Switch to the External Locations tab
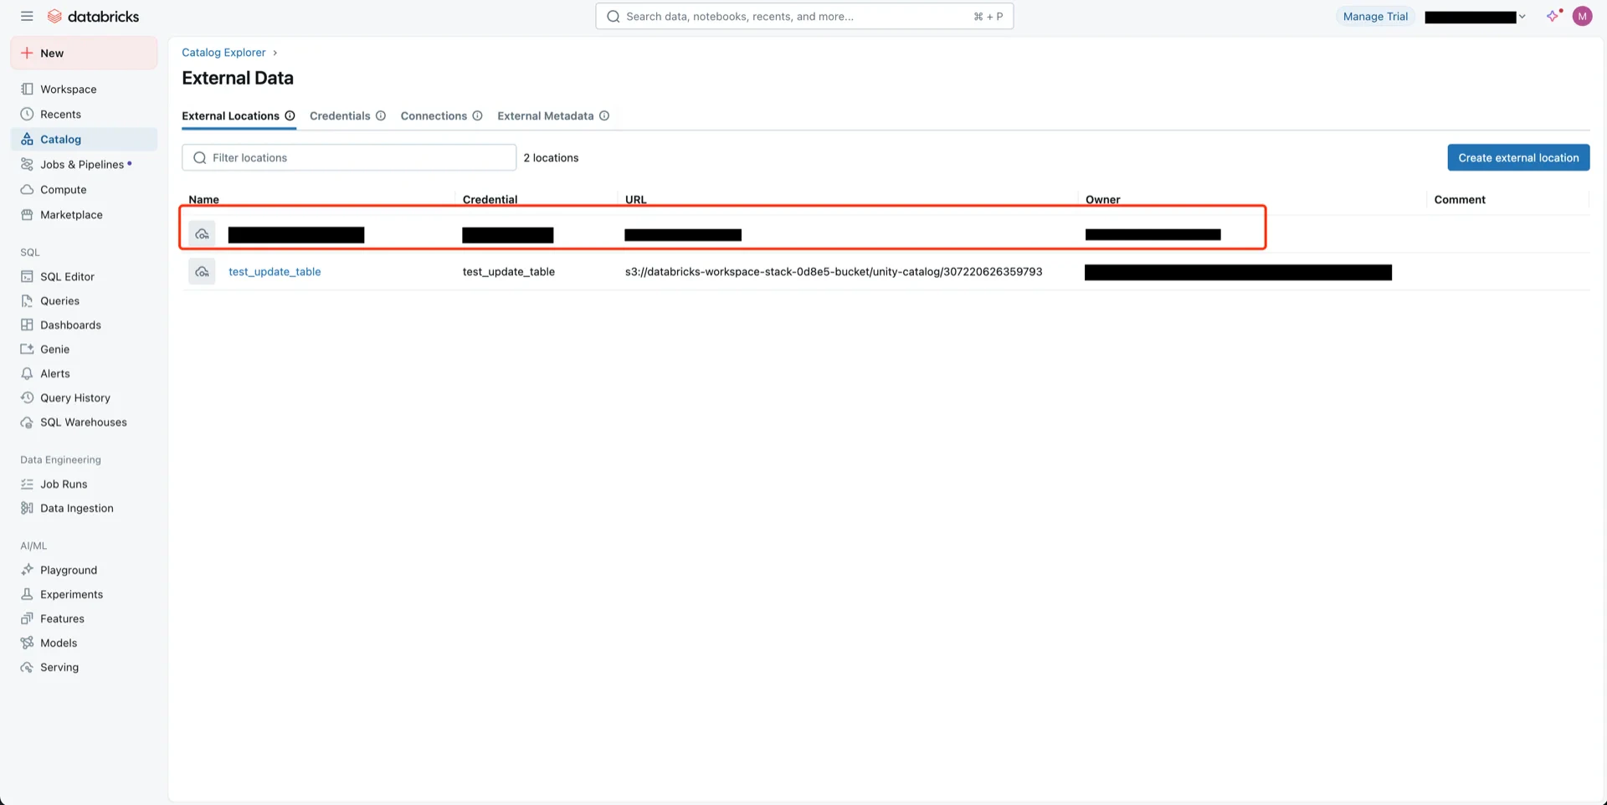The height and width of the screenshot is (805, 1607). click(230, 115)
